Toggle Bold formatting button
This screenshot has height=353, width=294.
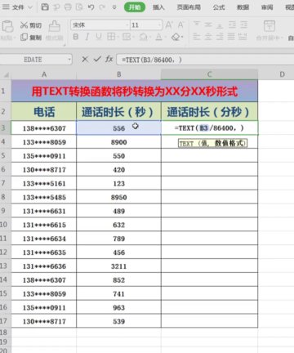point(76,37)
